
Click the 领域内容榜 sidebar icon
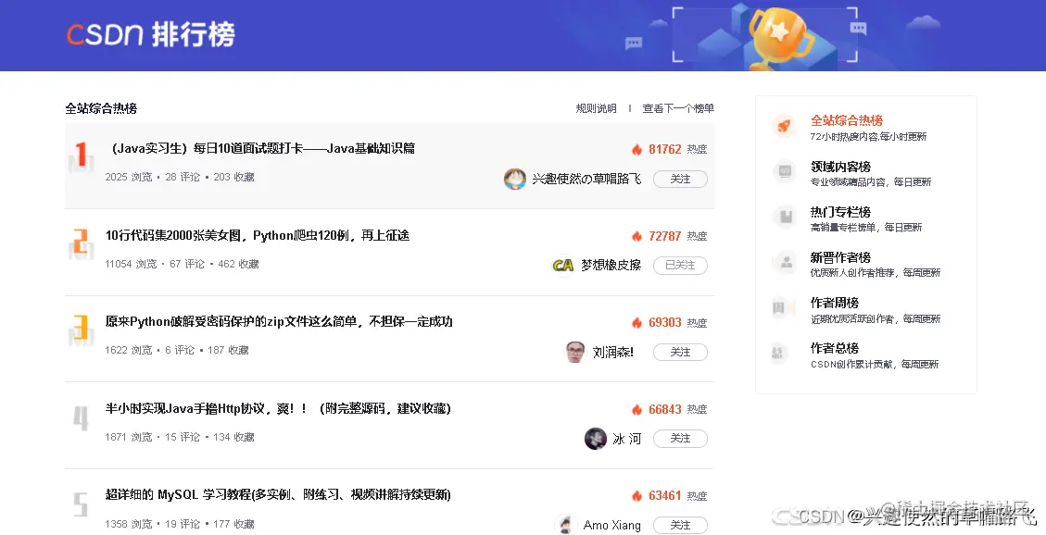pos(785,172)
